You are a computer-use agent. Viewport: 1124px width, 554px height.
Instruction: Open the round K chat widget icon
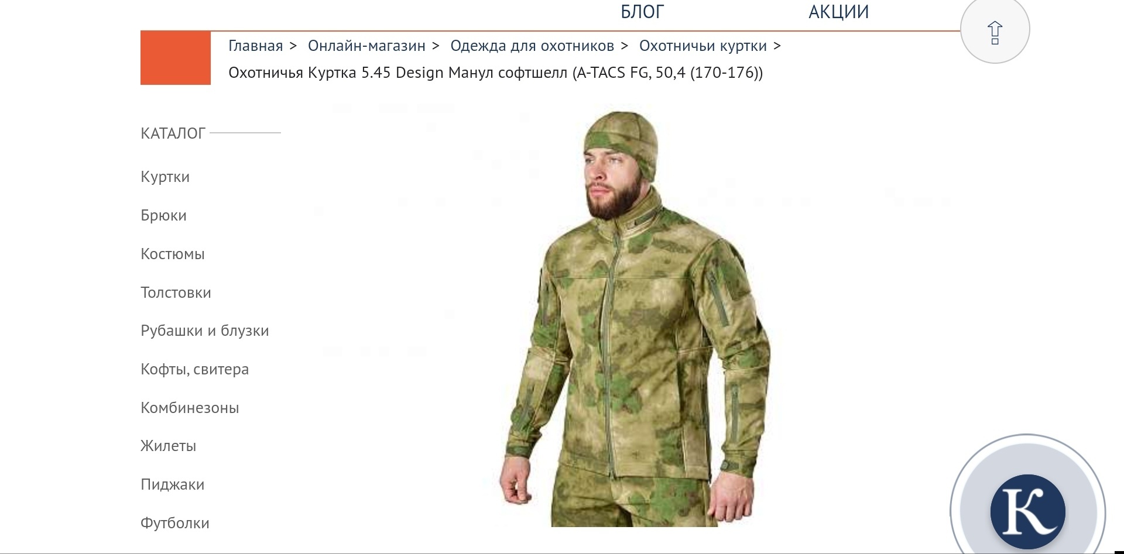coord(1027,511)
